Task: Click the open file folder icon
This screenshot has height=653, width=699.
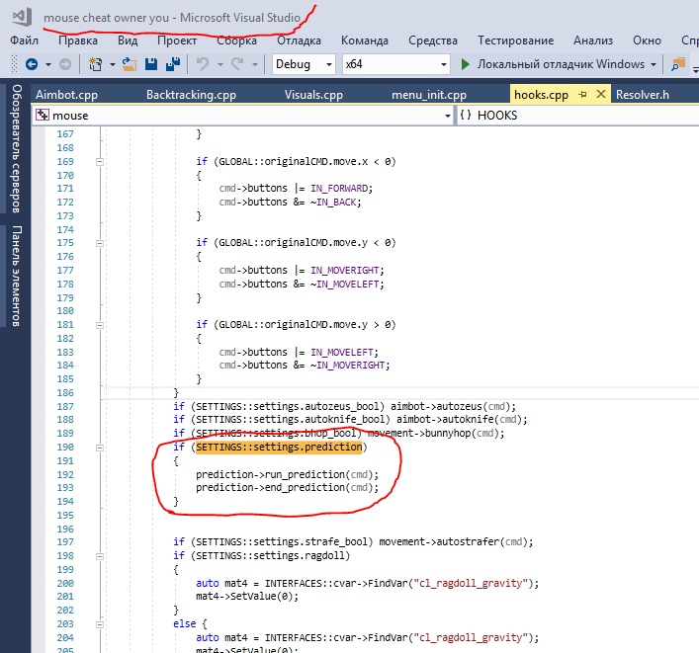Action: click(x=130, y=64)
